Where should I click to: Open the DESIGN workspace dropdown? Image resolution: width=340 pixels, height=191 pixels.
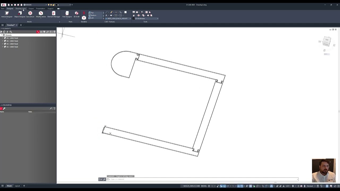[x=46, y=5]
